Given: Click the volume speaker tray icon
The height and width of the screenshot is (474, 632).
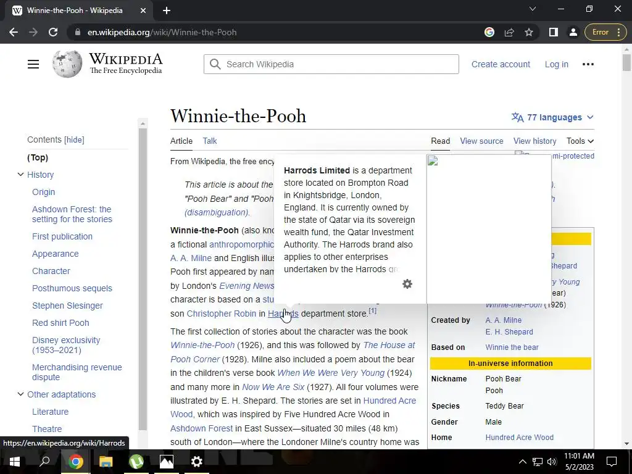Looking at the screenshot, I should [x=552, y=462].
